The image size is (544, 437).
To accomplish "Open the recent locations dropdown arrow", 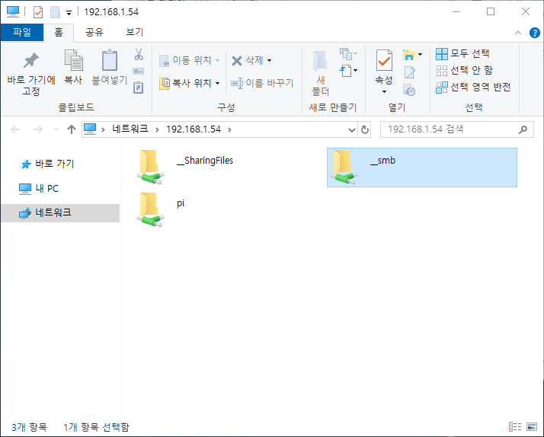I will 56,129.
